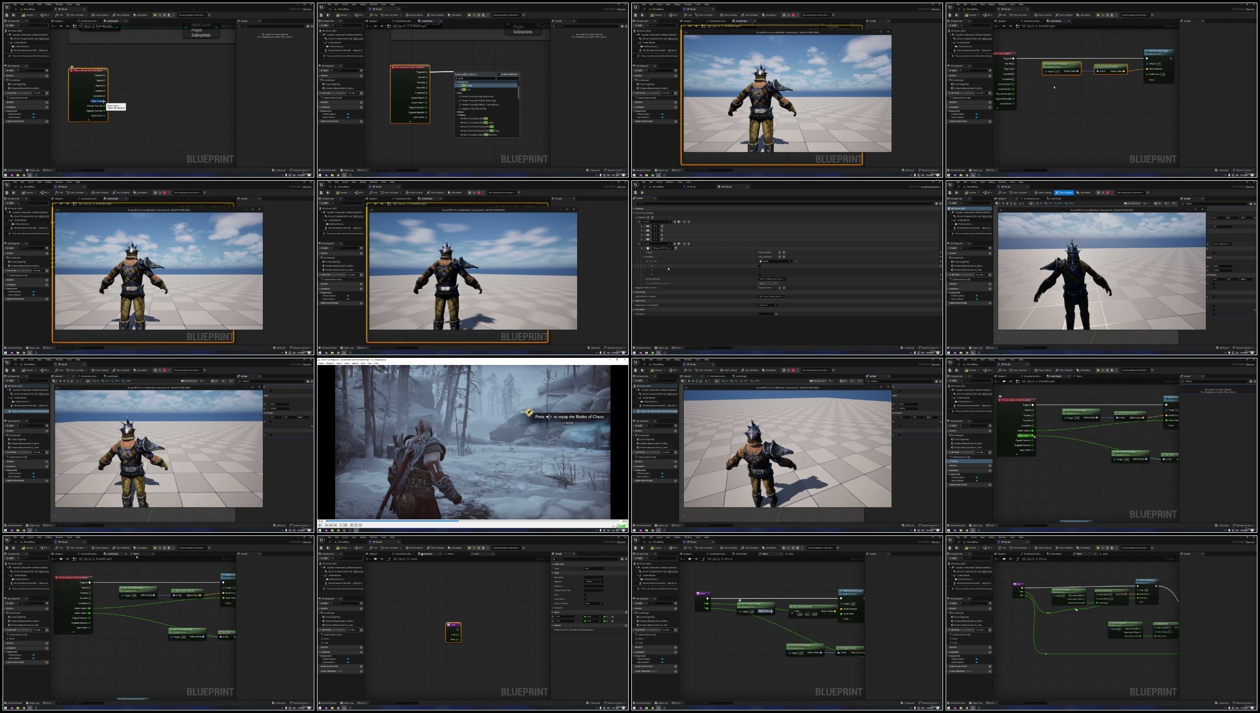This screenshot has width=1260, height=713.
Task: Open Registration Tracking Mode dropdown
Action: coord(767,305)
